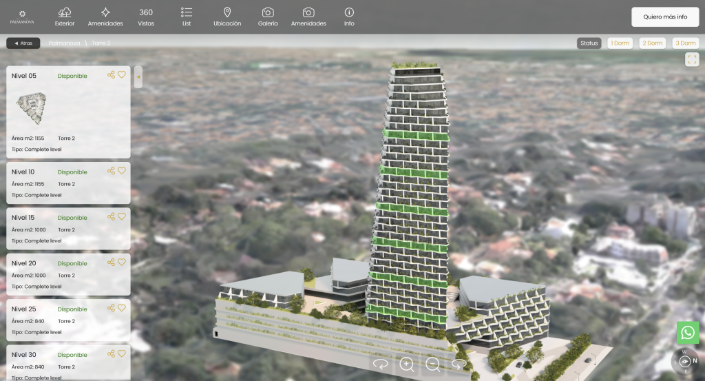Expand the view to fullscreen
The image size is (705, 381).
pyautogui.click(x=692, y=59)
